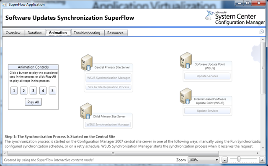Click the zoom in plus button

click(262, 160)
